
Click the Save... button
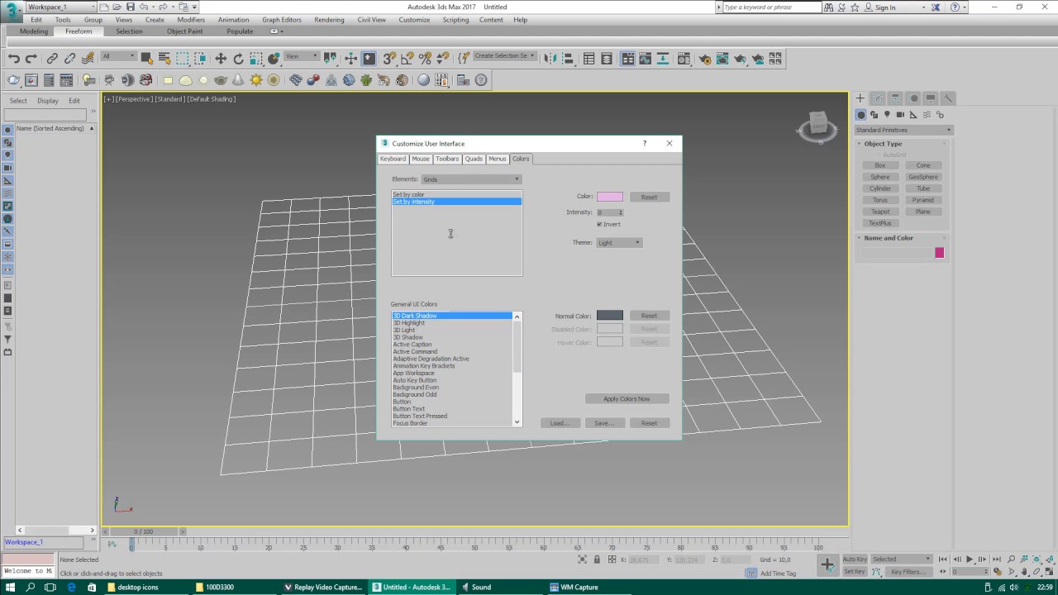pyautogui.click(x=604, y=423)
